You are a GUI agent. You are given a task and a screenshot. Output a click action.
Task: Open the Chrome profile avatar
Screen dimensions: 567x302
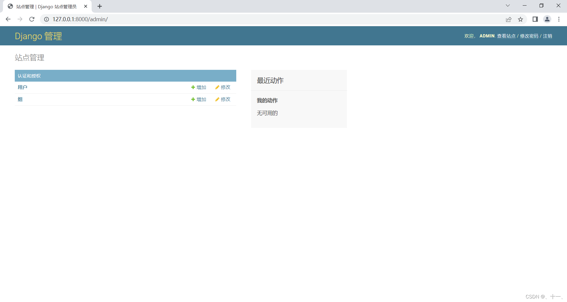tap(547, 19)
